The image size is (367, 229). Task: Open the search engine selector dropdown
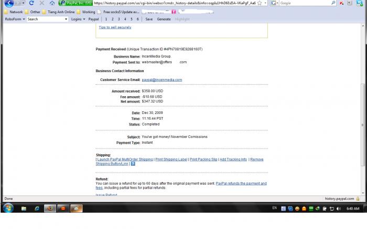tap(274, 3)
